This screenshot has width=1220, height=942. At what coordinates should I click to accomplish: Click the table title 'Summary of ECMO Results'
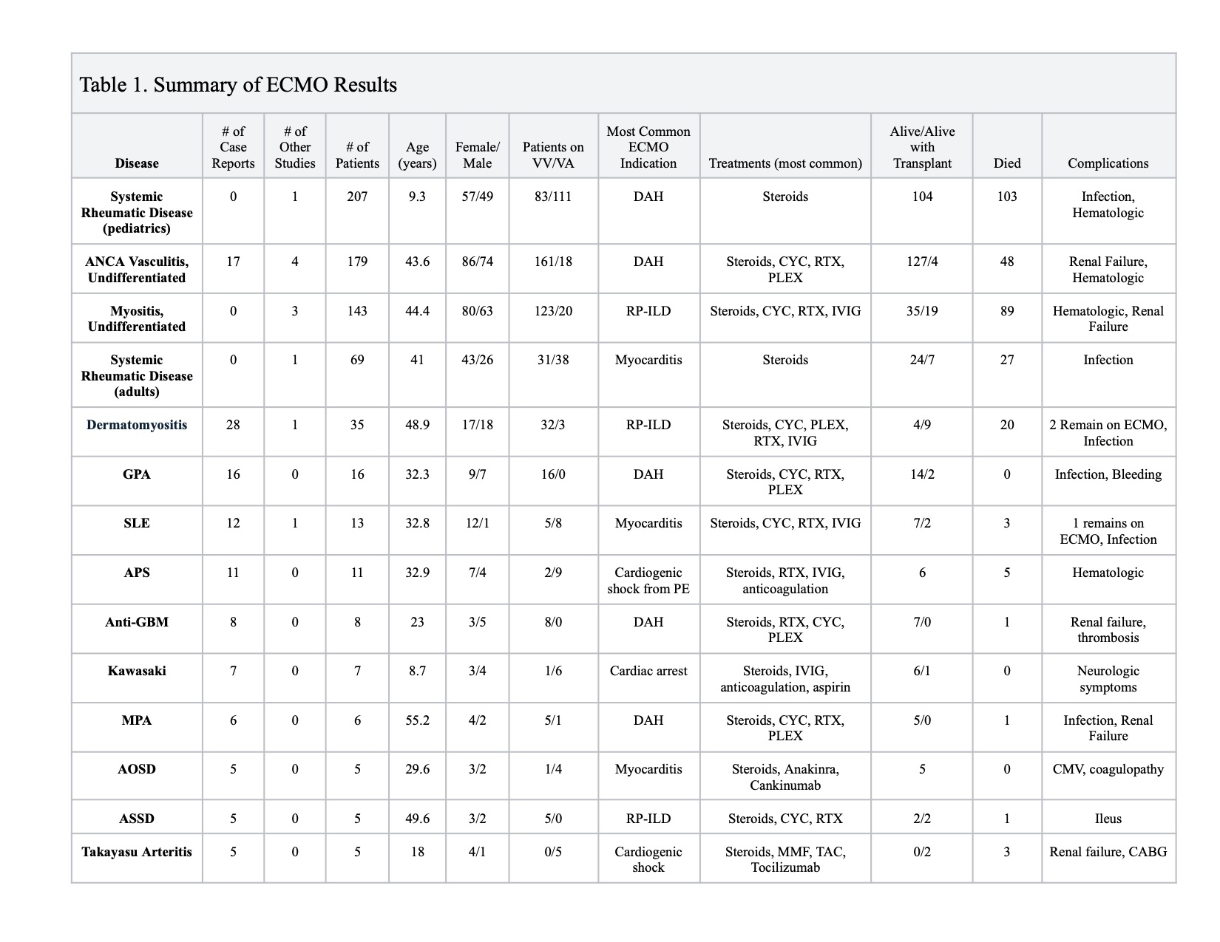pyautogui.click(x=237, y=85)
